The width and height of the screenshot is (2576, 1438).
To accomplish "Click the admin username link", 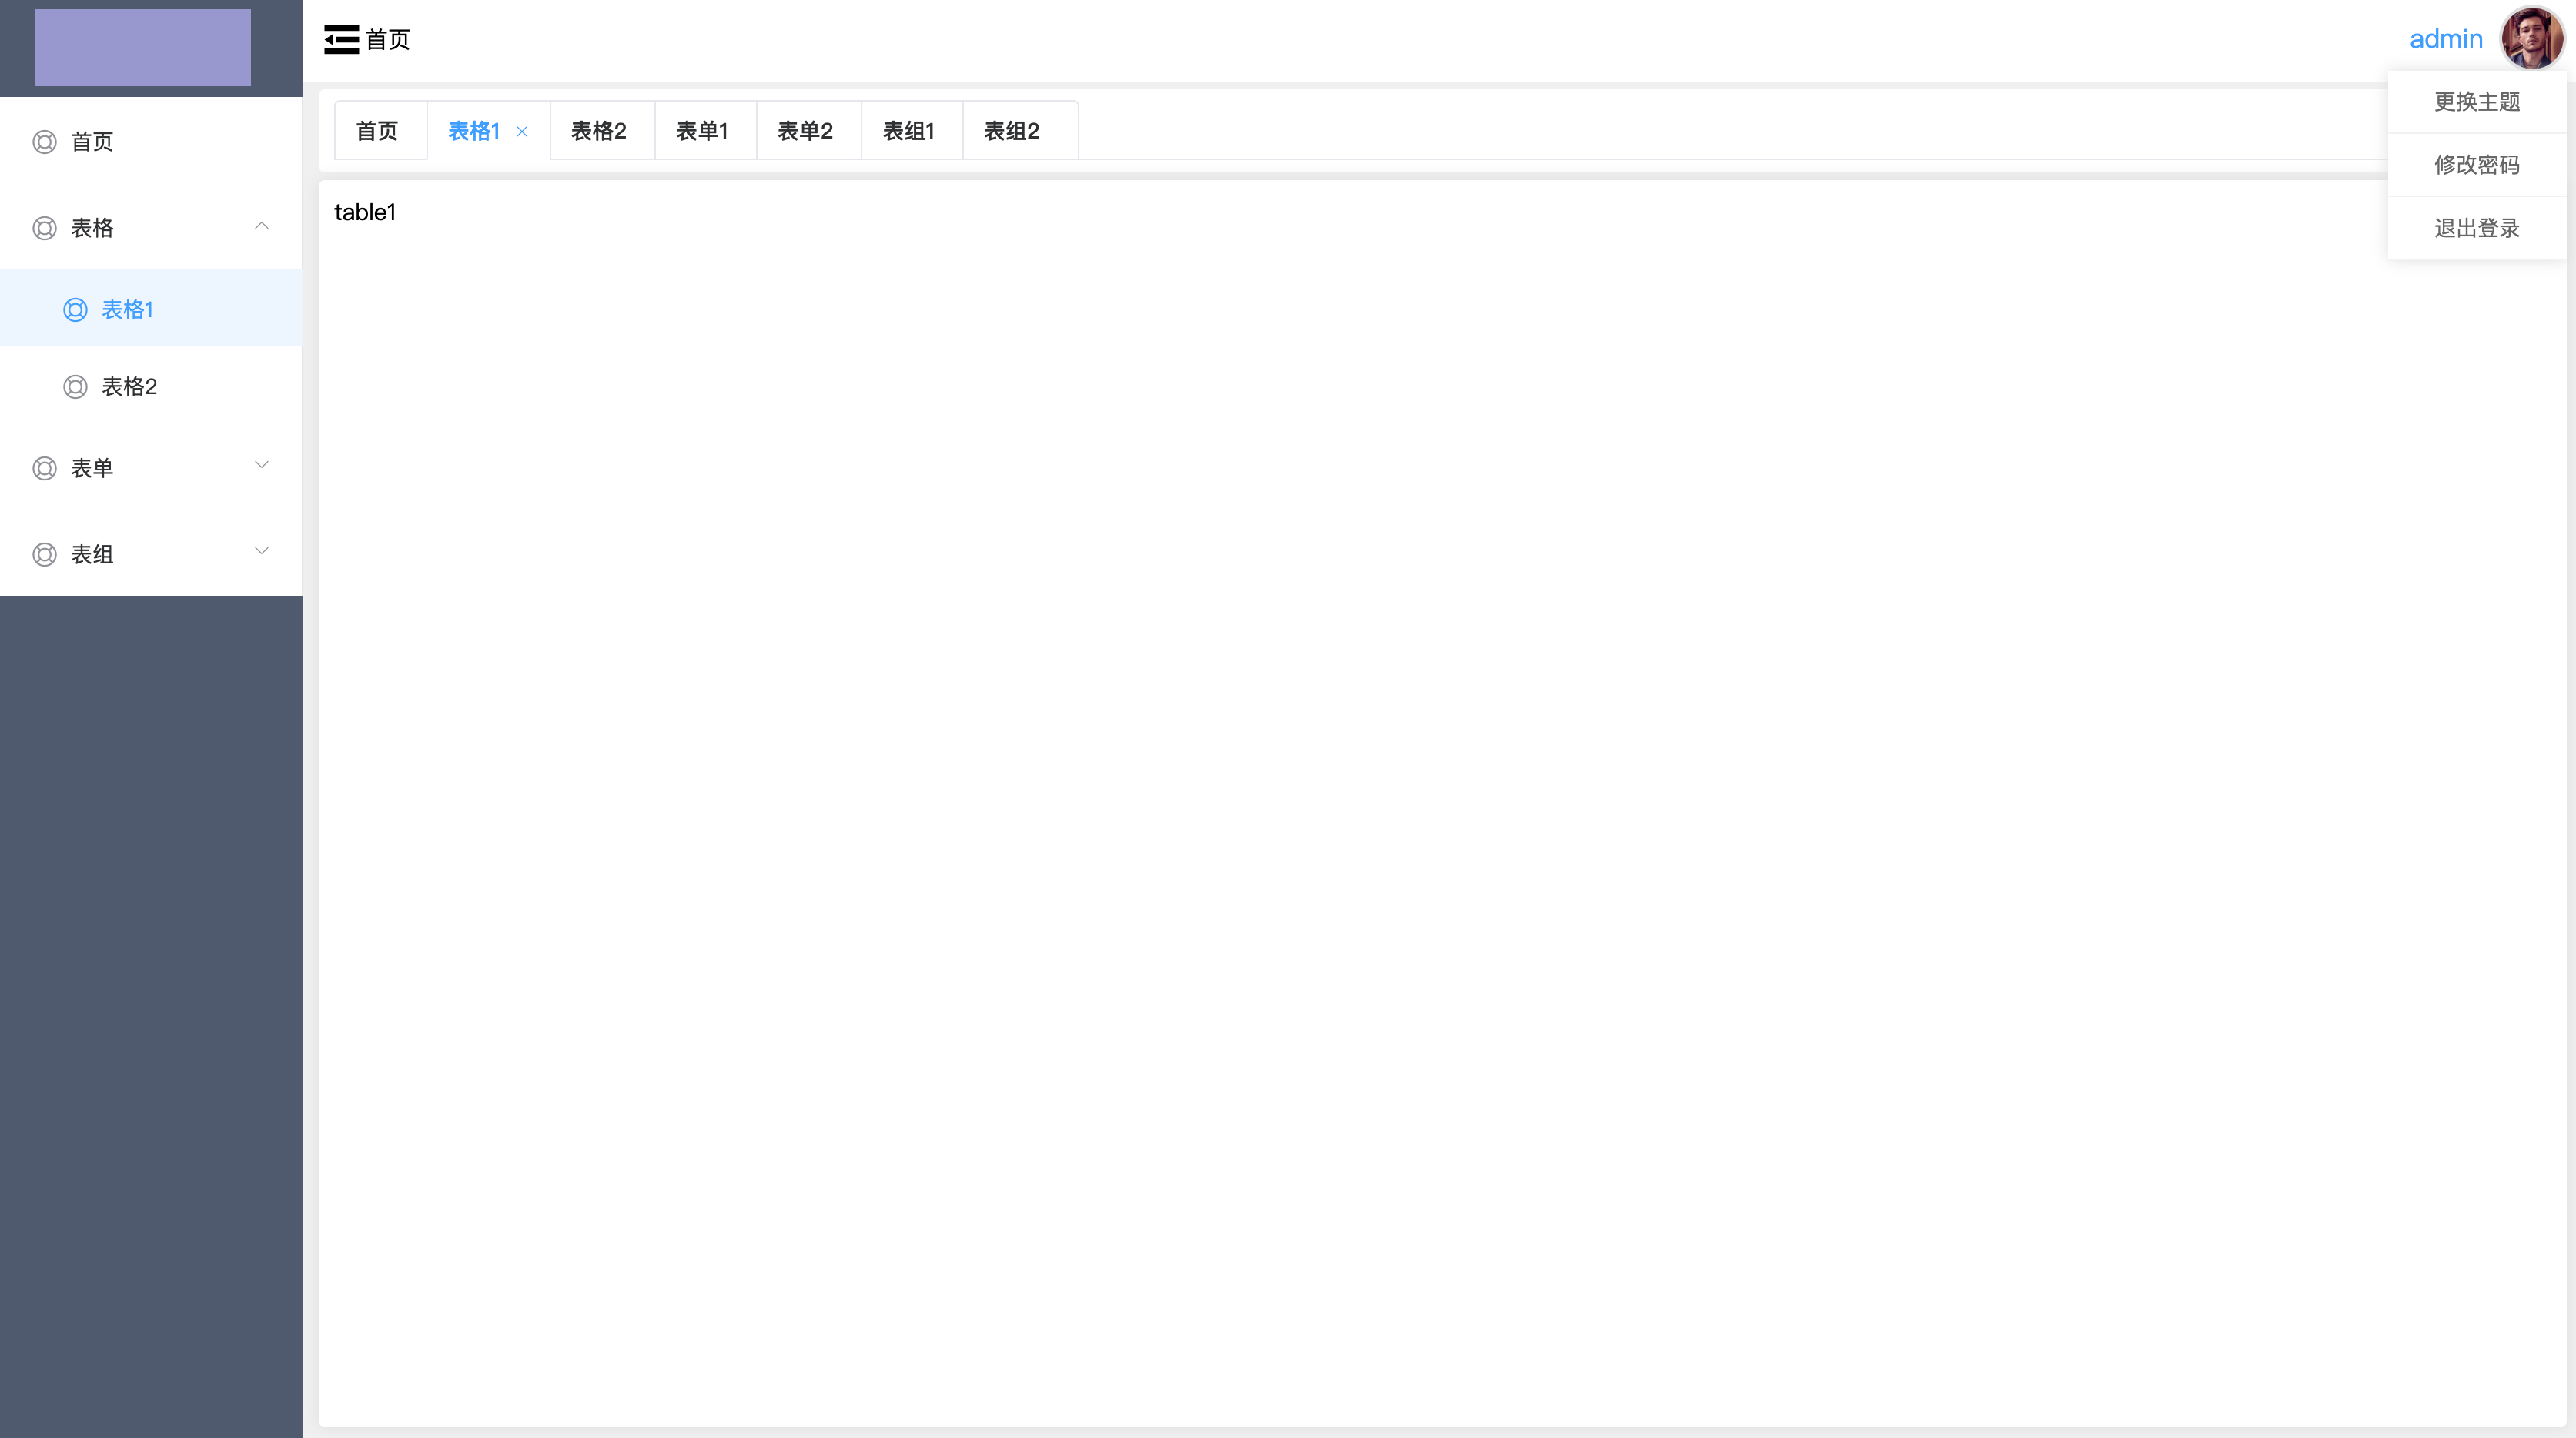I will coord(2445,39).
